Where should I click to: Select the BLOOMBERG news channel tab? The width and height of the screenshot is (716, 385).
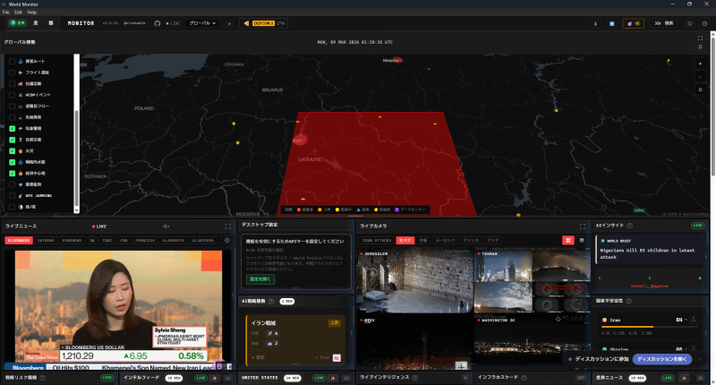19,240
